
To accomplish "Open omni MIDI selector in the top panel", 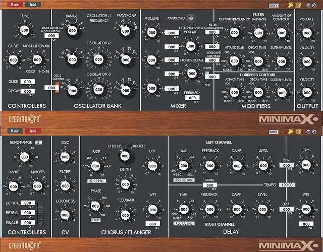I will tap(274, 6).
